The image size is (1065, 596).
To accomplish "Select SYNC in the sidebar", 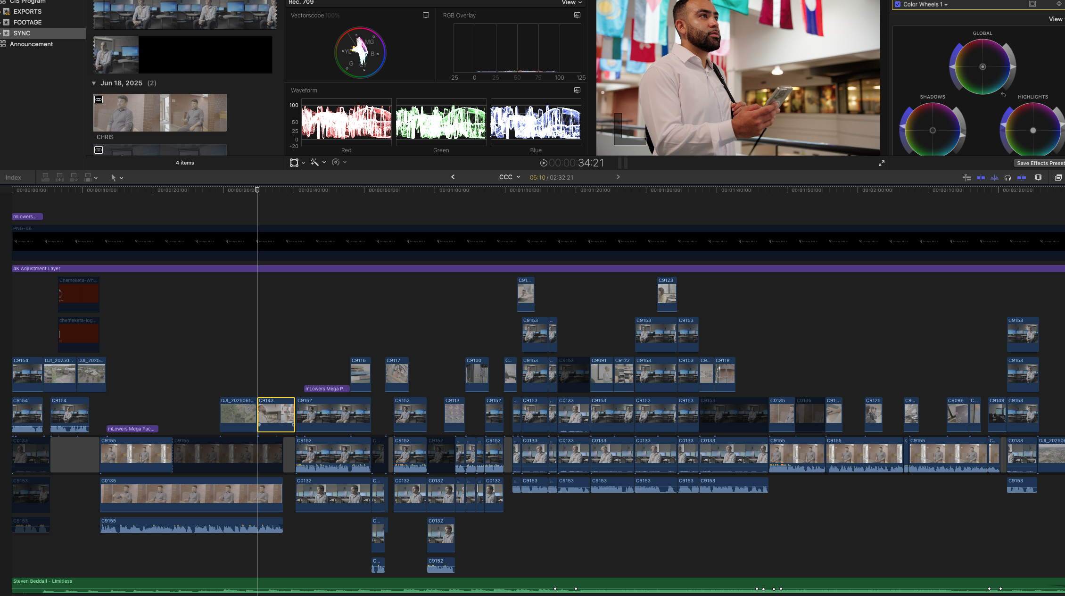I will pos(22,33).
